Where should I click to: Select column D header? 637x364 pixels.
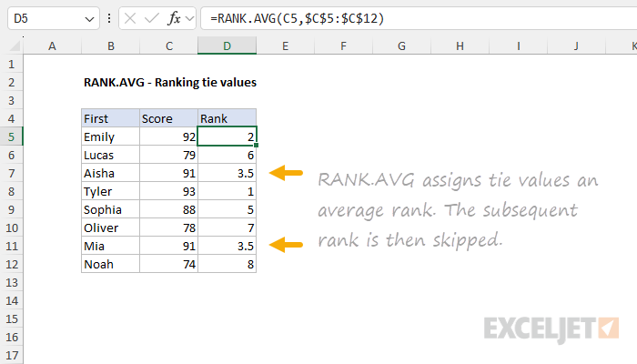tap(227, 45)
